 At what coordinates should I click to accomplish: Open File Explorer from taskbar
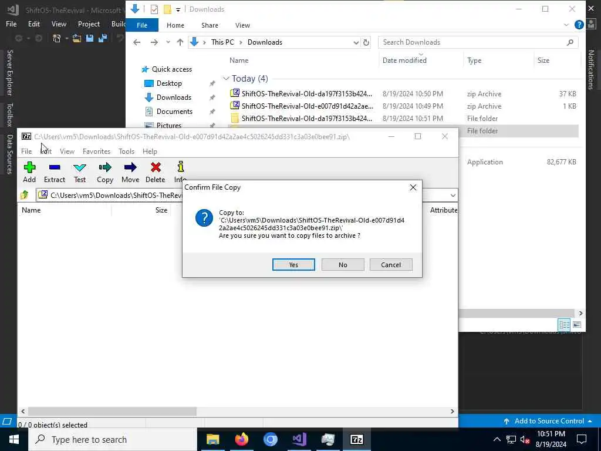pyautogui.click(x=212, y=439)
